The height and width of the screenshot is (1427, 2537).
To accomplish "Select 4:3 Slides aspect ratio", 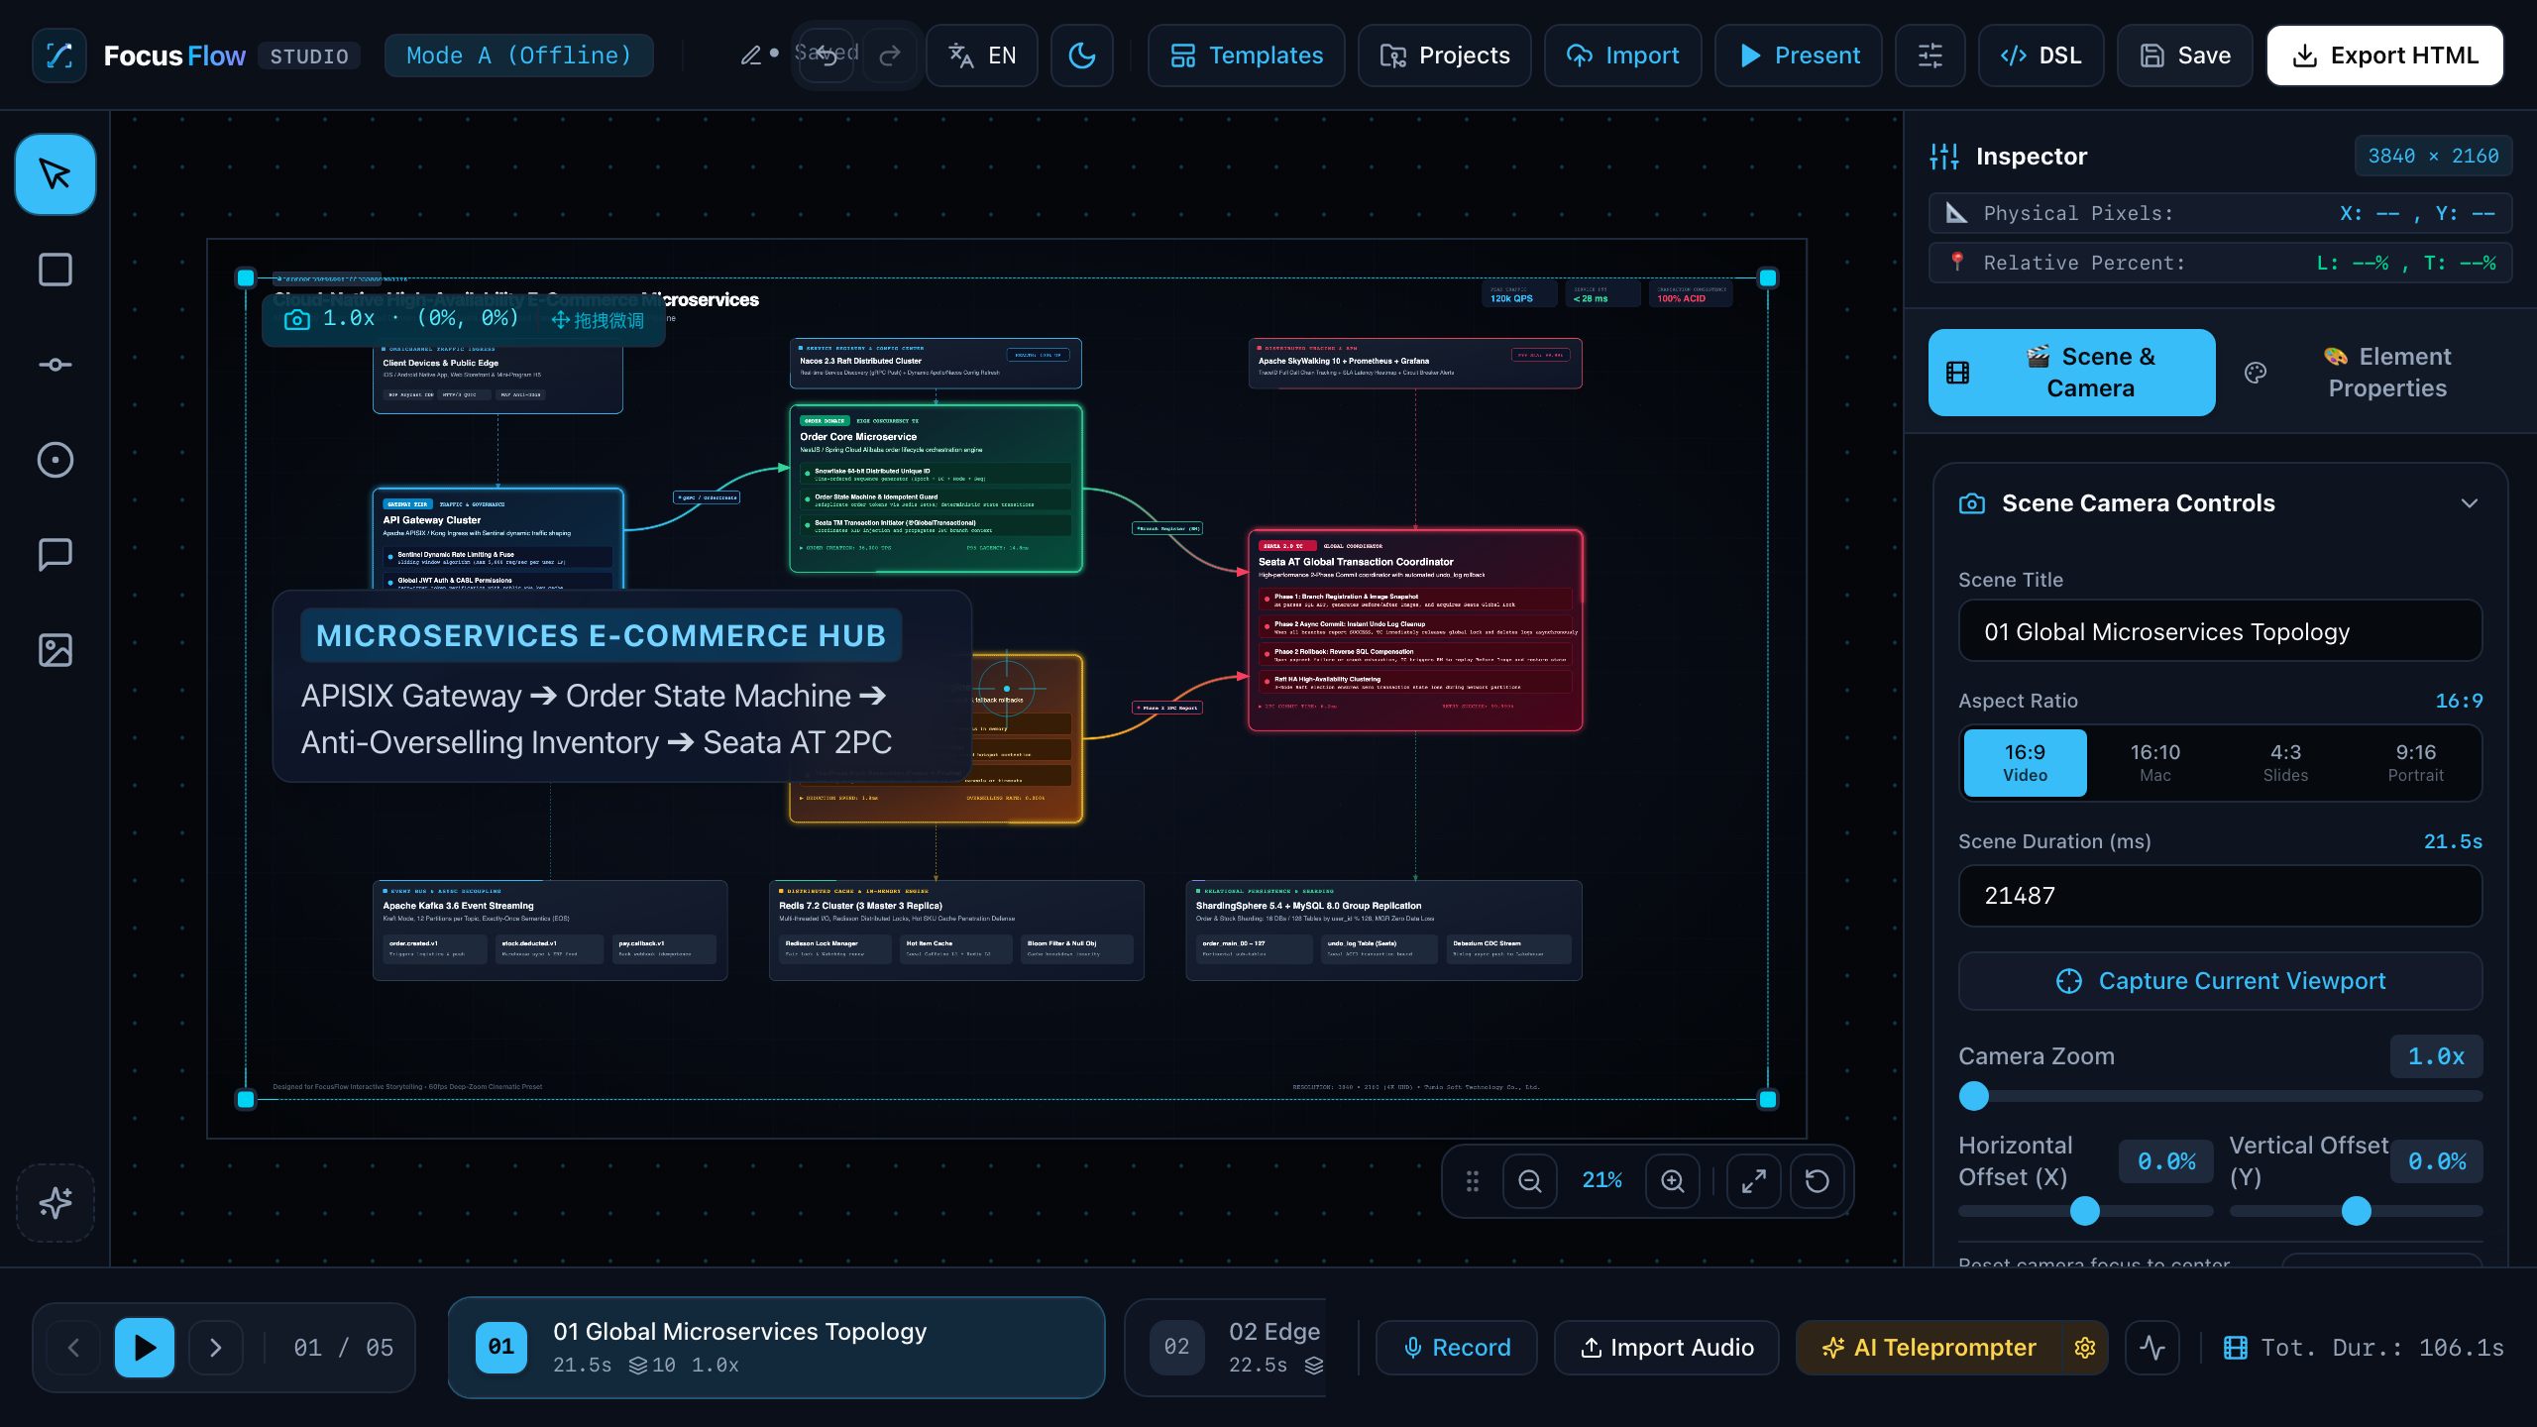I will pyautogui.click(x=2285, y=763).
